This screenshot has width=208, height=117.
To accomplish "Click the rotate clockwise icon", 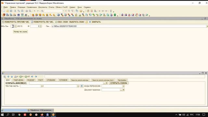I will click(x=32, y=22).
